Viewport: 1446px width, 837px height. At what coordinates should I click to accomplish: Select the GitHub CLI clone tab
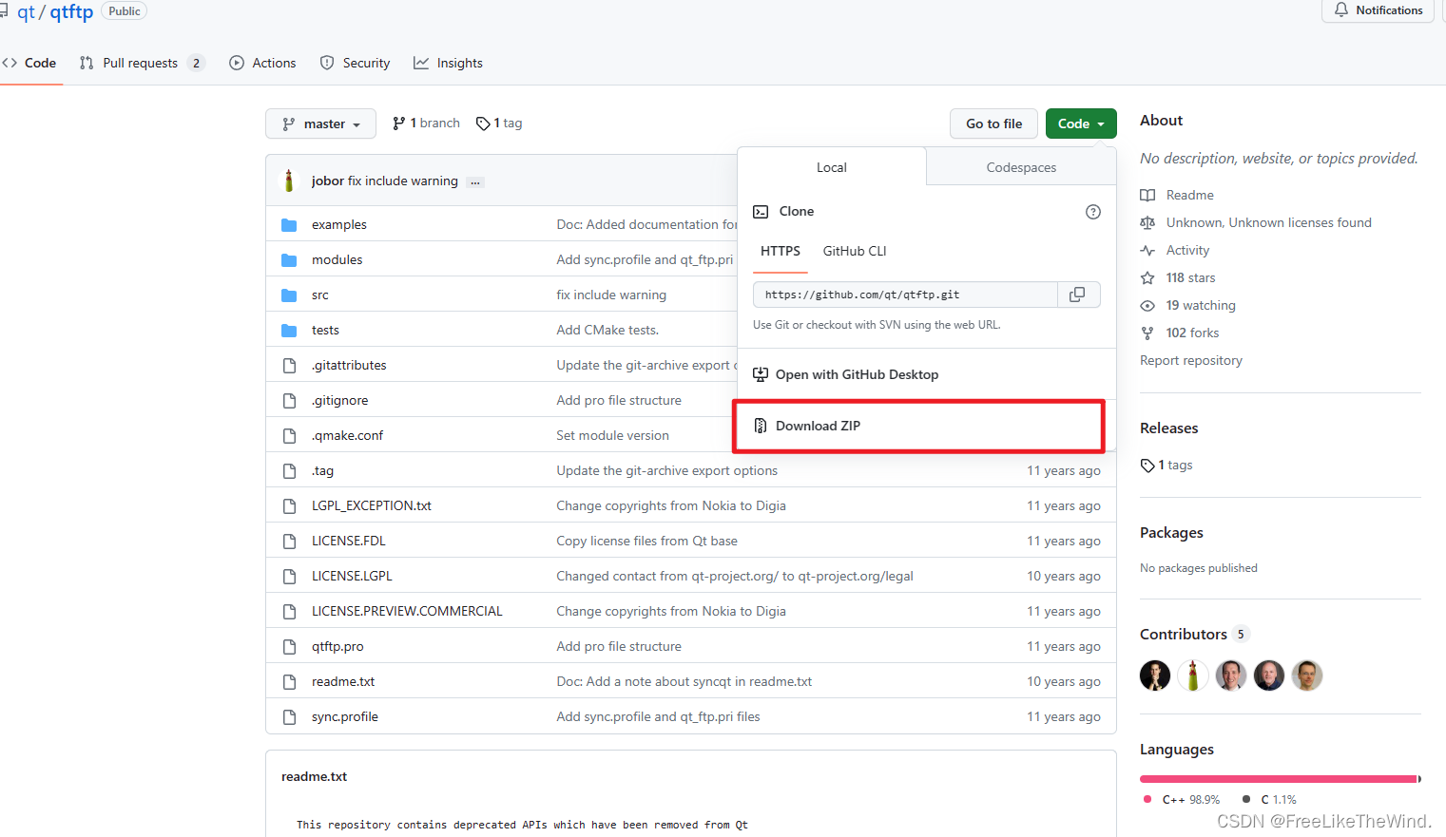pyautogui.click(x=854, y=252)
